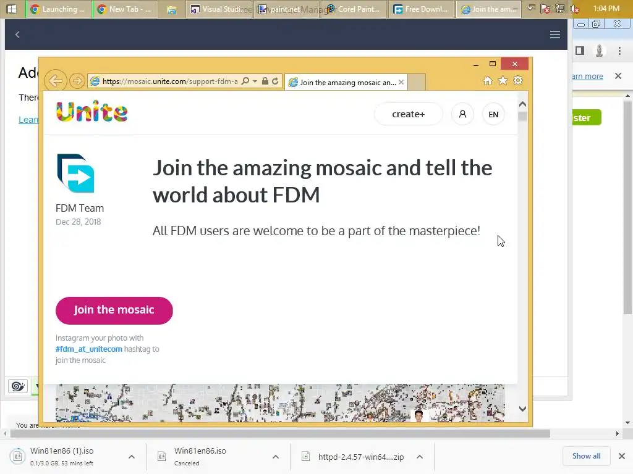This screenshot has width=633, height=474.
Task: Open File Explorer from the taskbar
Action: [172, 9]
